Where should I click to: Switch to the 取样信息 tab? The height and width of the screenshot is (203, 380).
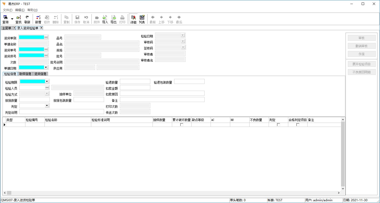click(25, 74)
